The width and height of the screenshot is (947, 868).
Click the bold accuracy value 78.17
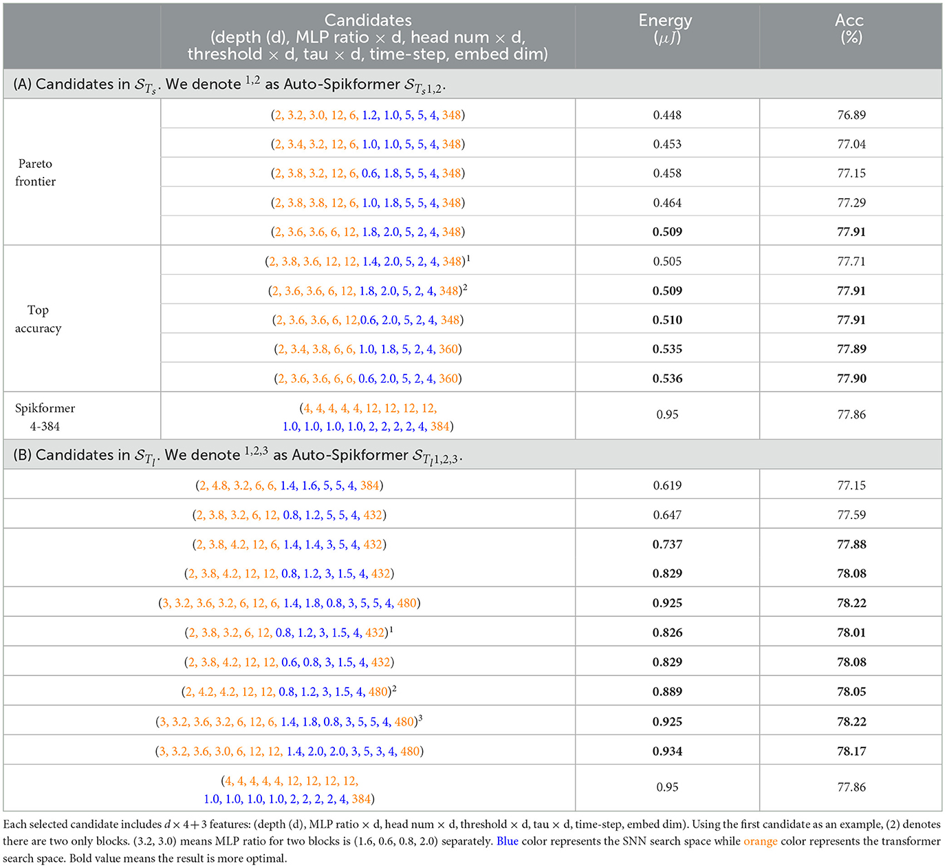coord(851,751)
